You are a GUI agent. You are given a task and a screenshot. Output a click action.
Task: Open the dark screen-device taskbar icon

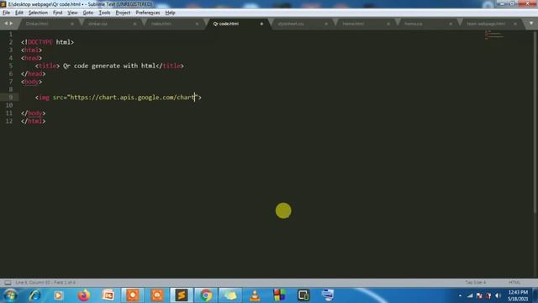click(303, 295)
